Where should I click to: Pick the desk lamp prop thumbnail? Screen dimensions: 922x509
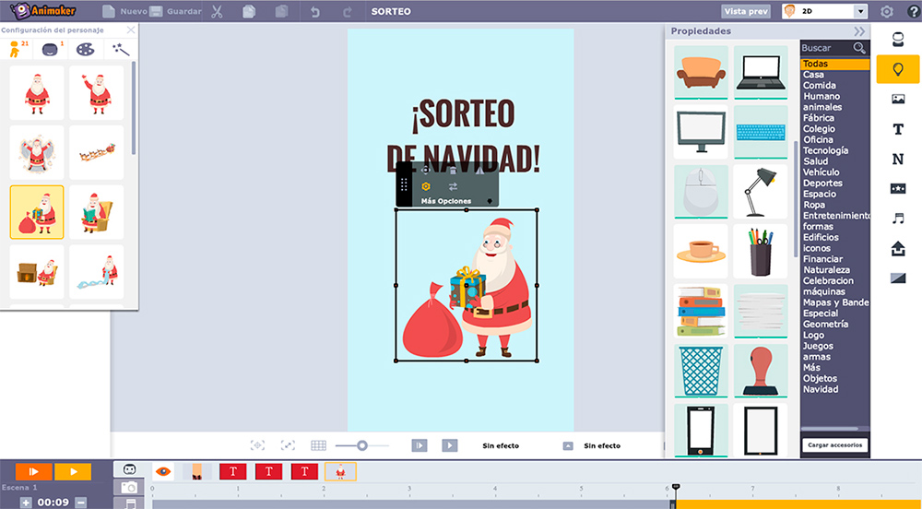pos(761,191)
